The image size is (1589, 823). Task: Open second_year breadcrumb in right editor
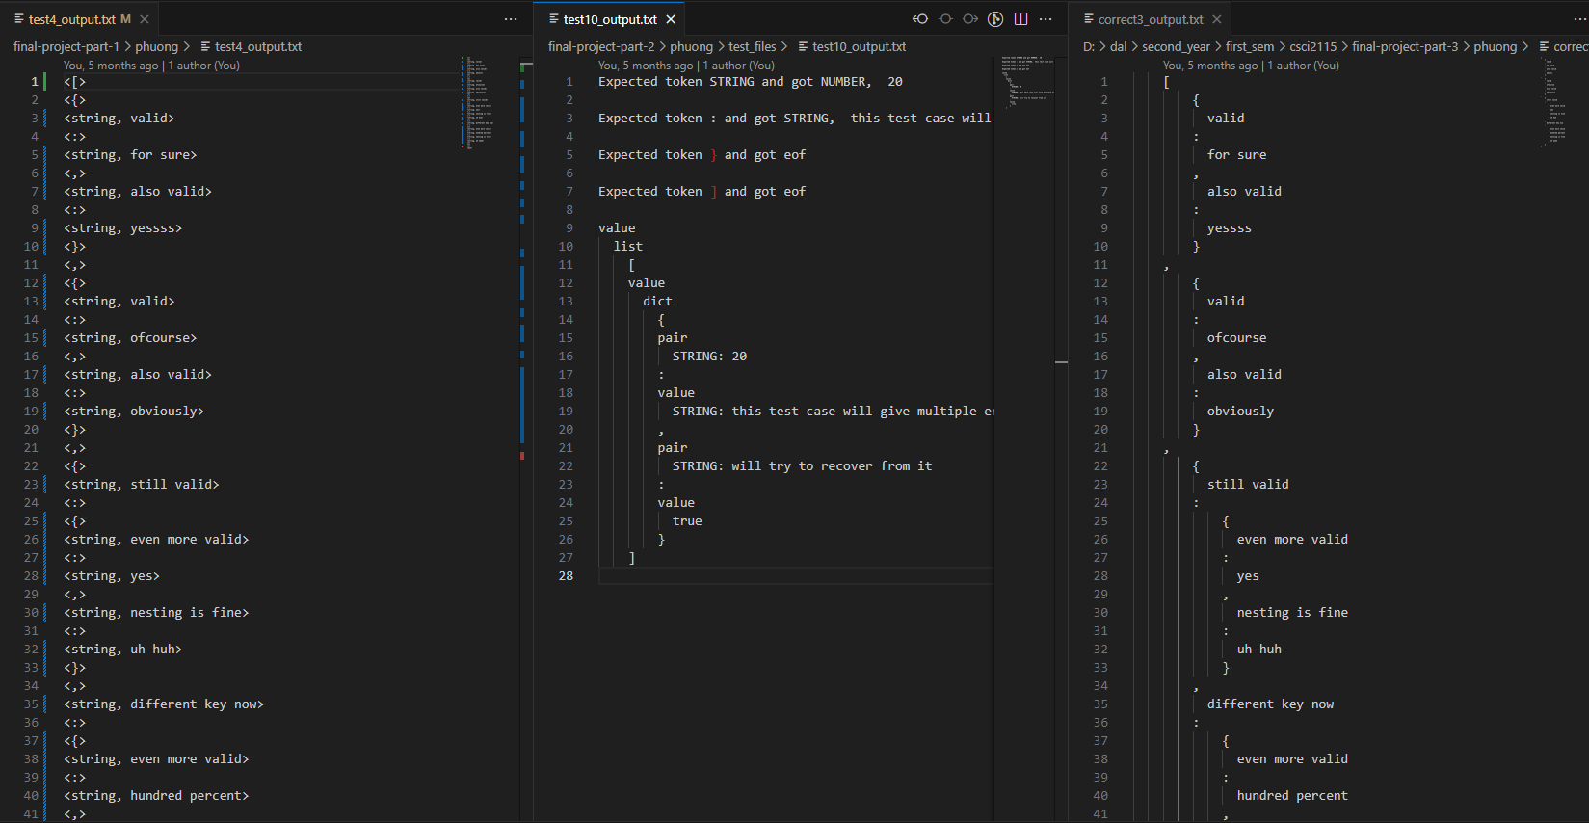coord(1176,46)
